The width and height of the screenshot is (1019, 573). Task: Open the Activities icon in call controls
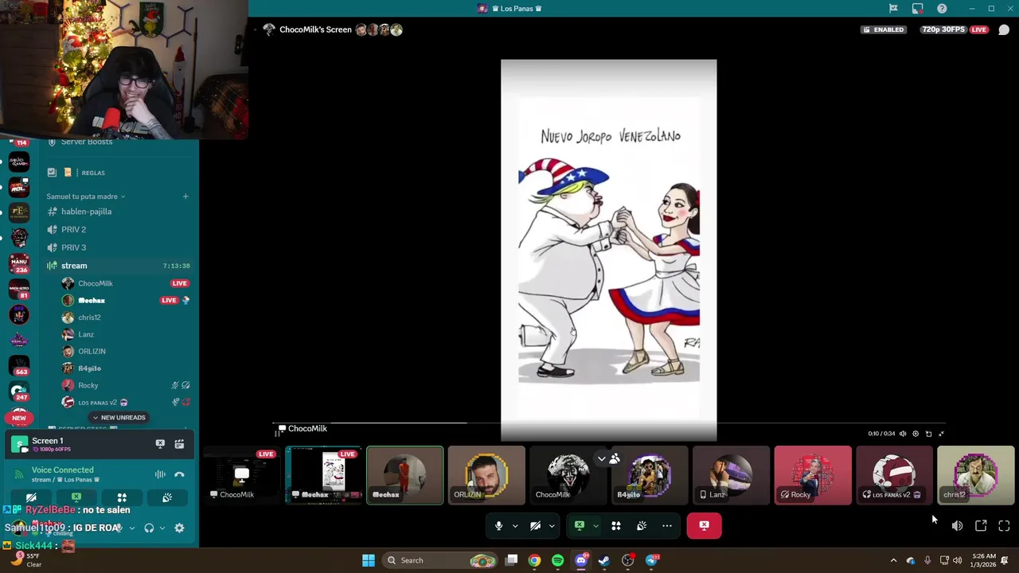click(615, 526)
